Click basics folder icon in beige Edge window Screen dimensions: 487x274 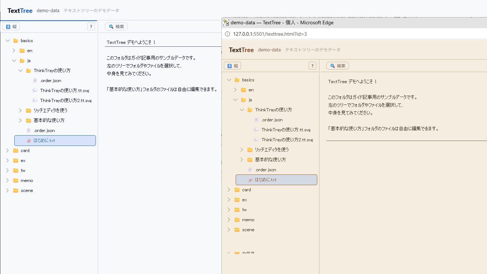tap(237, 80)
